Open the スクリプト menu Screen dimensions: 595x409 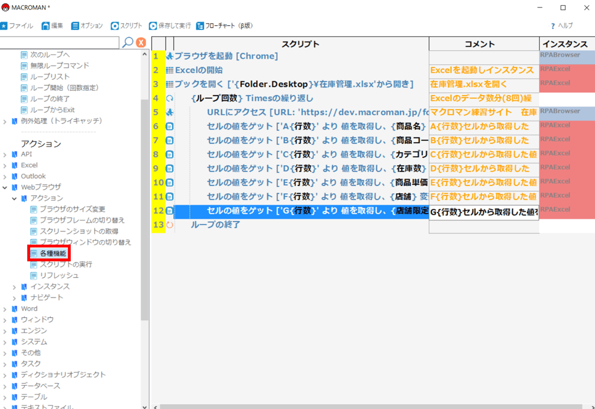click(126, 26)
